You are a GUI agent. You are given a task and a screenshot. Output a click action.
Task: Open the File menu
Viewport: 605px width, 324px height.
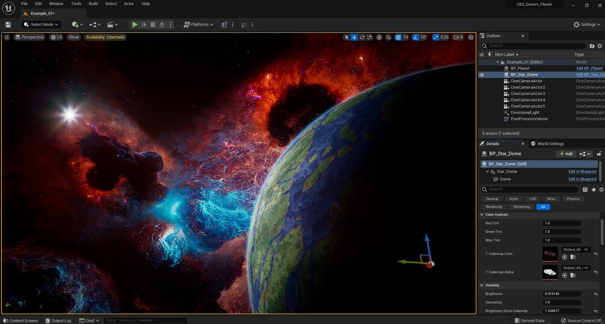coord(24,4)
